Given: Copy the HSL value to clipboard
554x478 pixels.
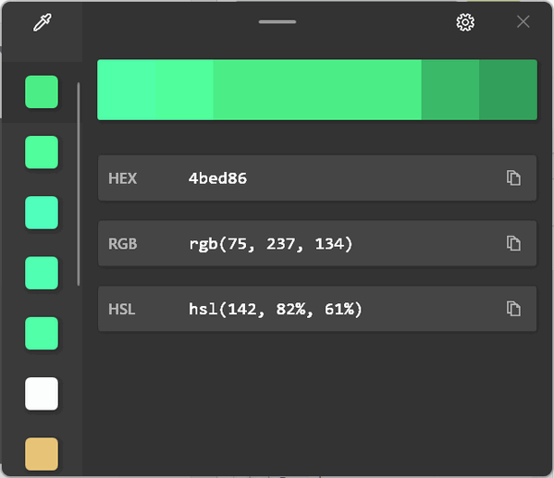Looking at the screenshot, I should click(513, 309).
